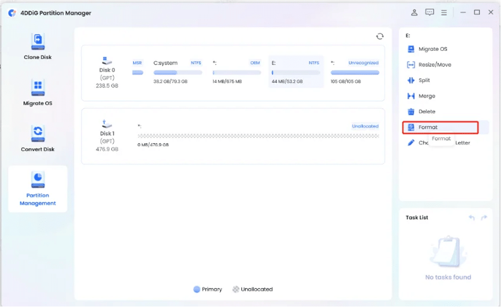Open the feedback message icon
Image resolution: width=501 pixels, height=307 pixels.
coord(429,12)
